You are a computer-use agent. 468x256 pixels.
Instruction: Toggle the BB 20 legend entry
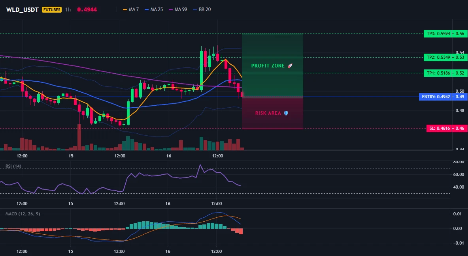pyautogui.click(x=202, y=9)
